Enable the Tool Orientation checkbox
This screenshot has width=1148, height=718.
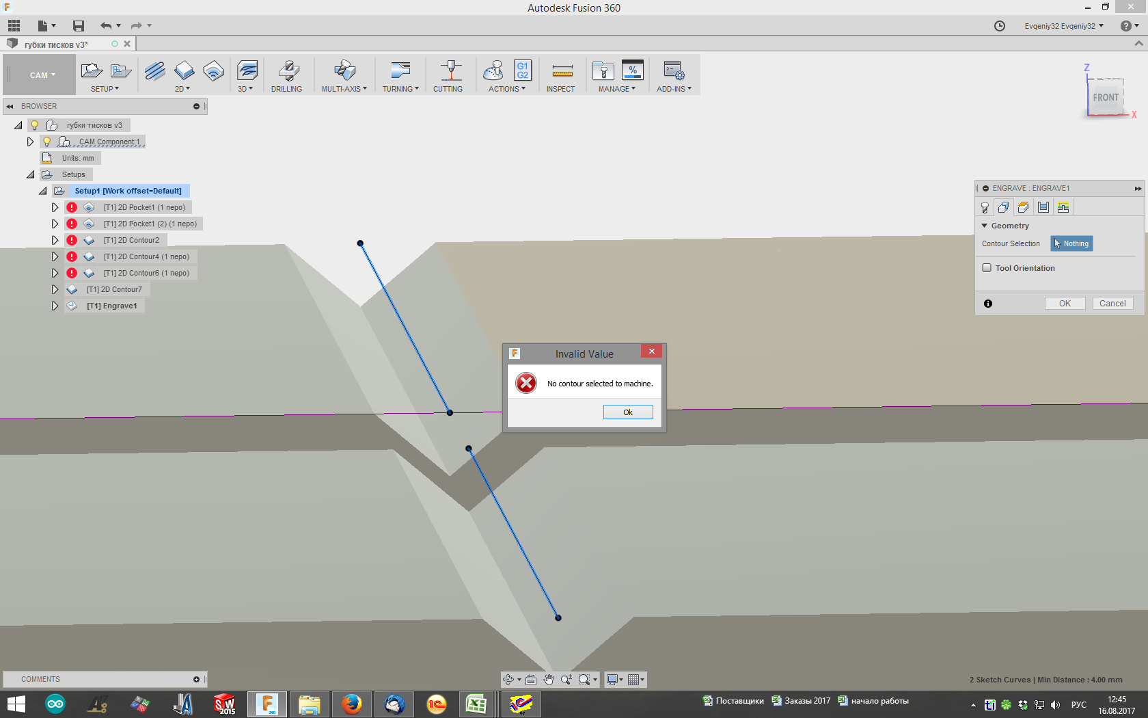987,268
